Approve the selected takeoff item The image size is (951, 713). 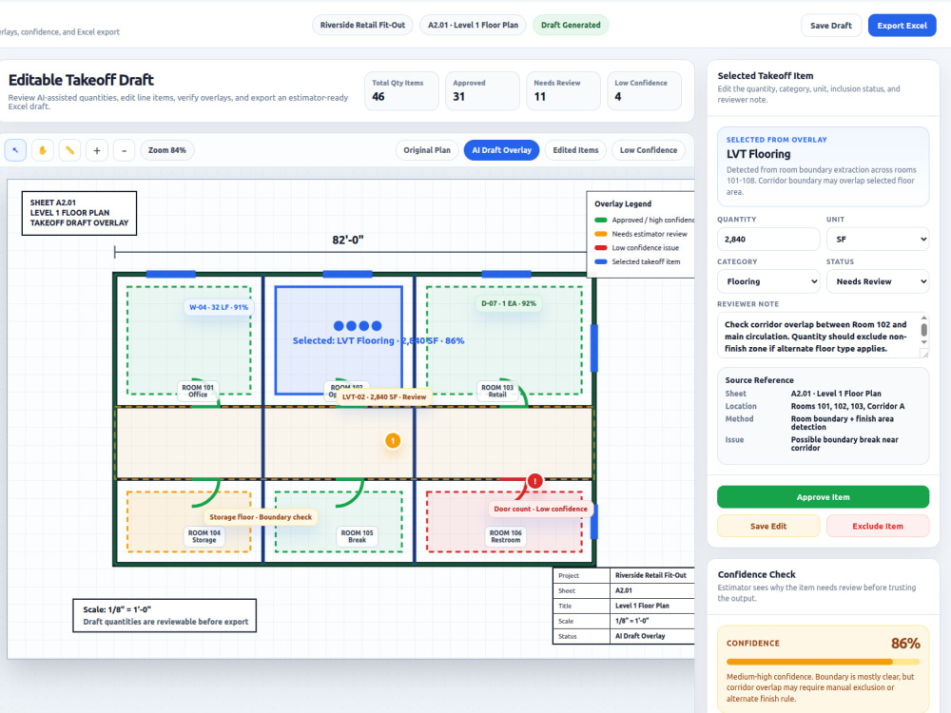tap(823, 497)
